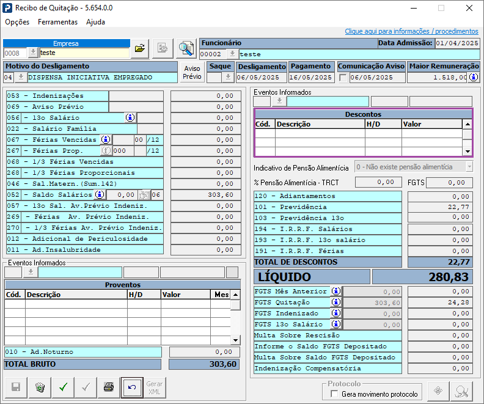Open the magnifier document search icon
The image size is (484, 404).
[x=186, y=48]
